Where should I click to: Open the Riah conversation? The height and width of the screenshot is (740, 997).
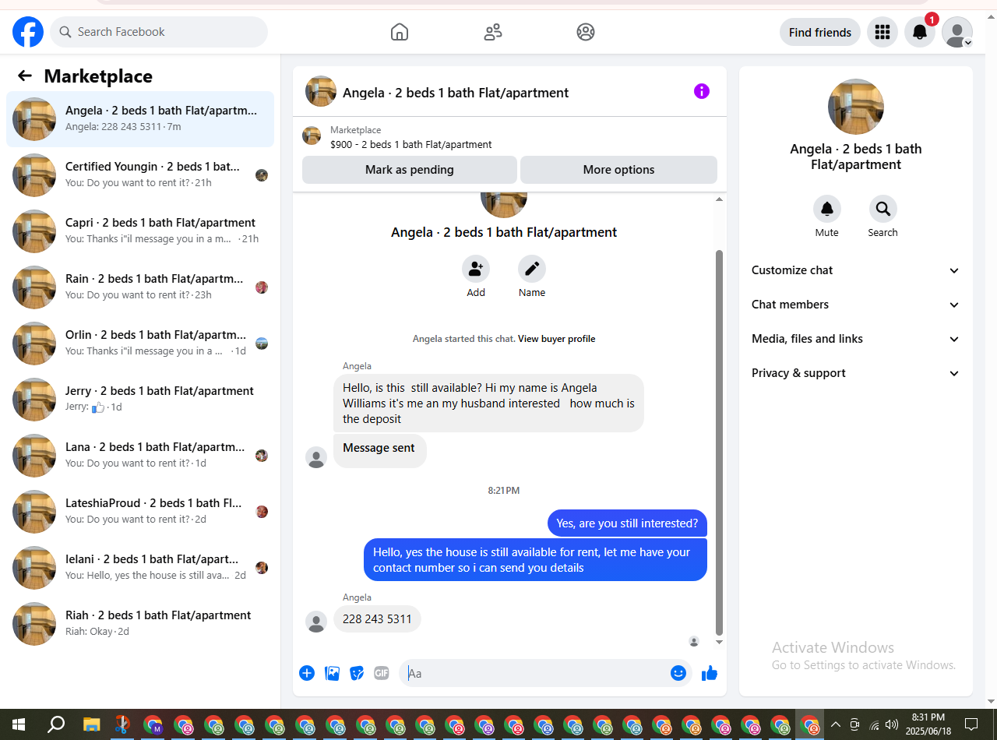pyautogui.click(x=140, y=624)
